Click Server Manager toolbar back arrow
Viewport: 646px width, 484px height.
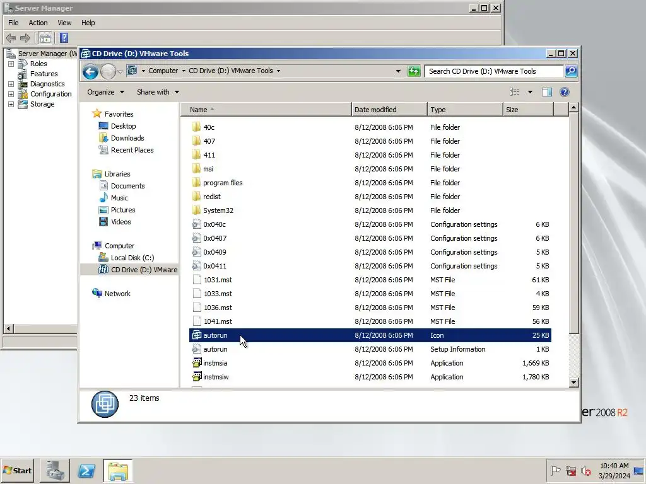tap(11, 38)
